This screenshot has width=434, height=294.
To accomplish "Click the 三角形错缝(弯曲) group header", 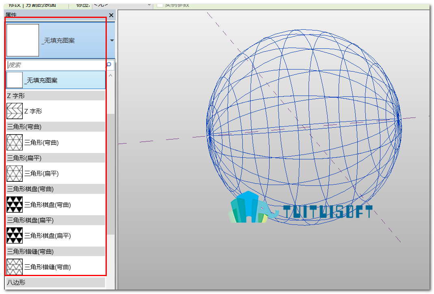I will (55, 251).
